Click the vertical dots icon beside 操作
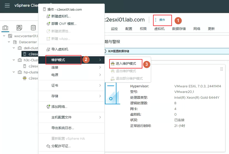The height and width of the screenshot is (154, 229). (156, 20)
